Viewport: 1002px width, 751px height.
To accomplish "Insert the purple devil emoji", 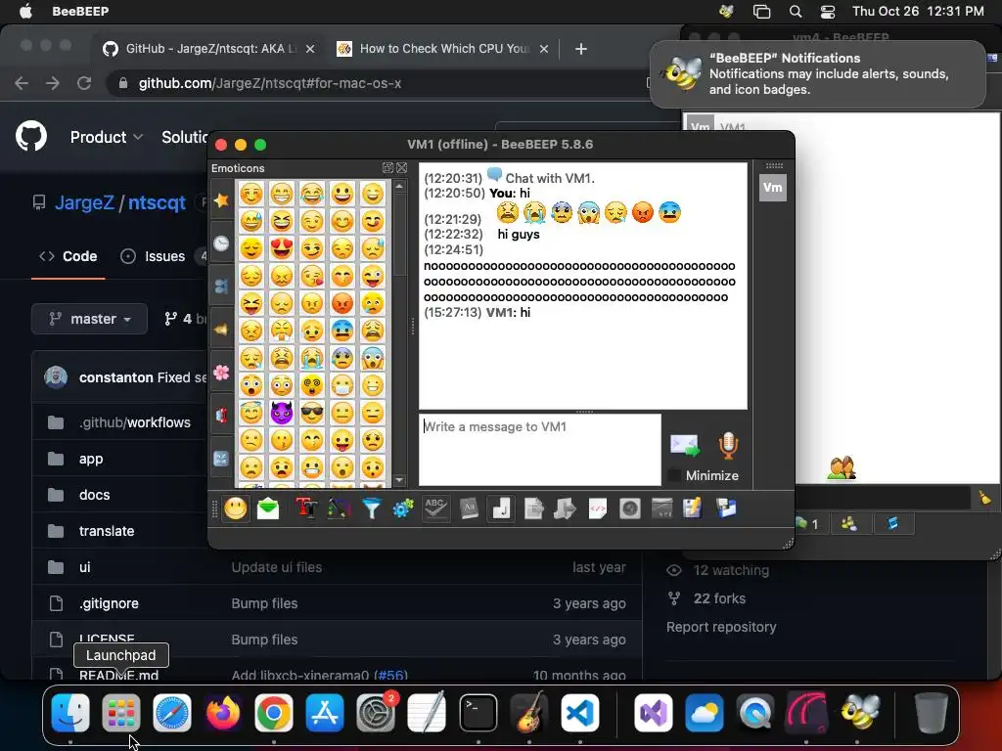I will (281, 414).
